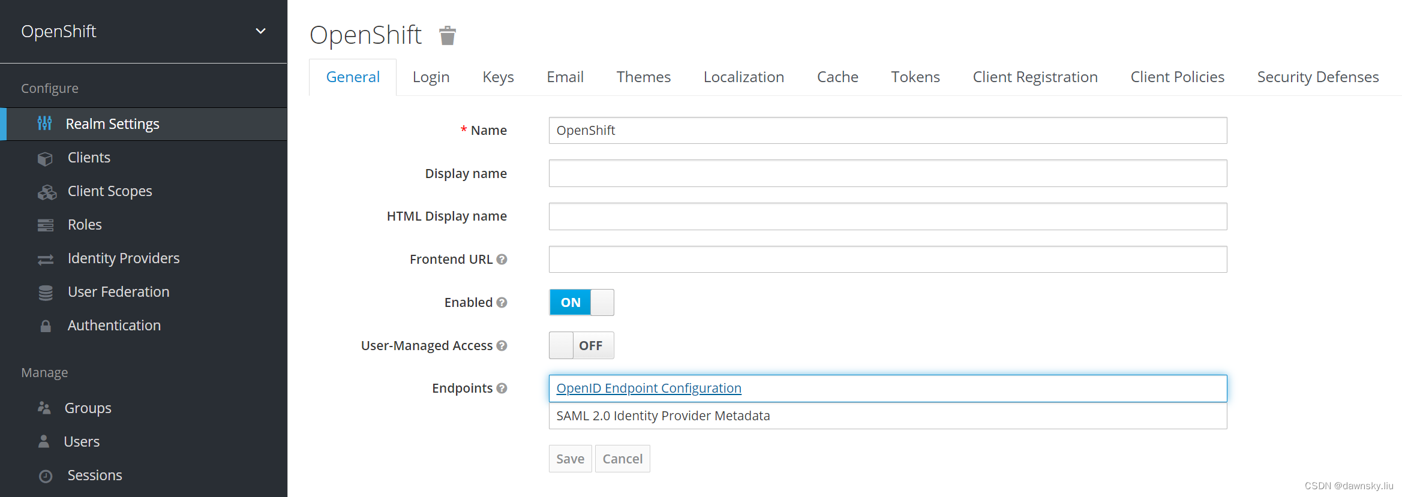
Task: Go to Realm Settings in sidebar
Action: tap(143, 124)
